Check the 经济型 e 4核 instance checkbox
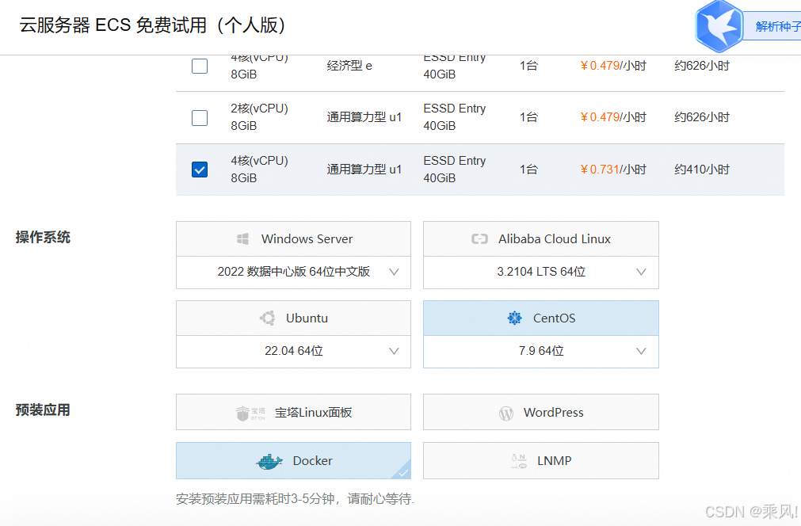The width and height of the screenshot is (801, 526). coord(199,66)
